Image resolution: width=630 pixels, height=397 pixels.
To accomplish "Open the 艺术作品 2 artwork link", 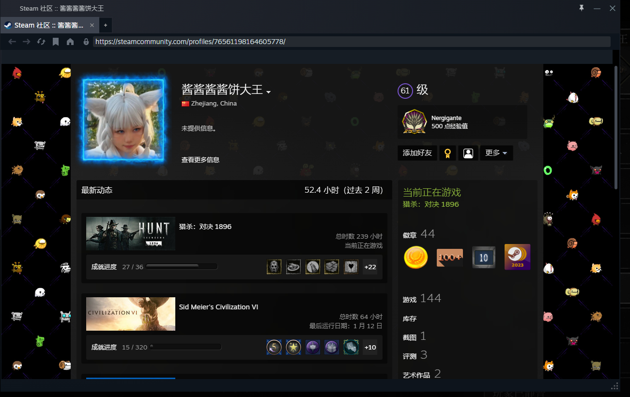I will click(422, 374).
